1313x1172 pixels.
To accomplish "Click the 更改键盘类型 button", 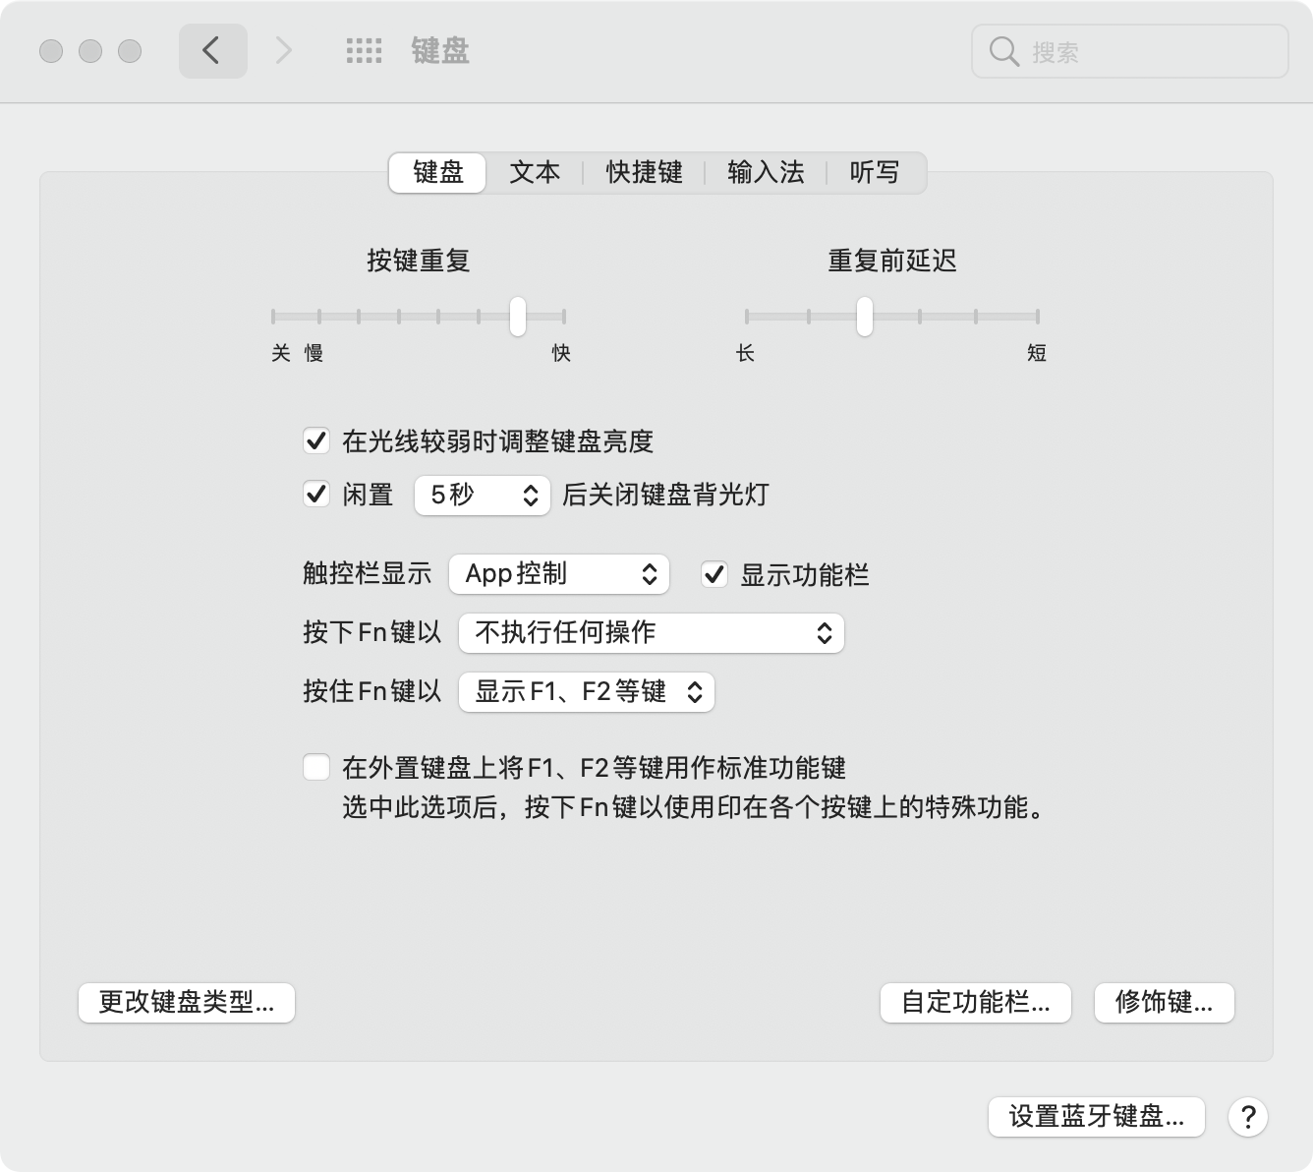I will [186, 1003].
